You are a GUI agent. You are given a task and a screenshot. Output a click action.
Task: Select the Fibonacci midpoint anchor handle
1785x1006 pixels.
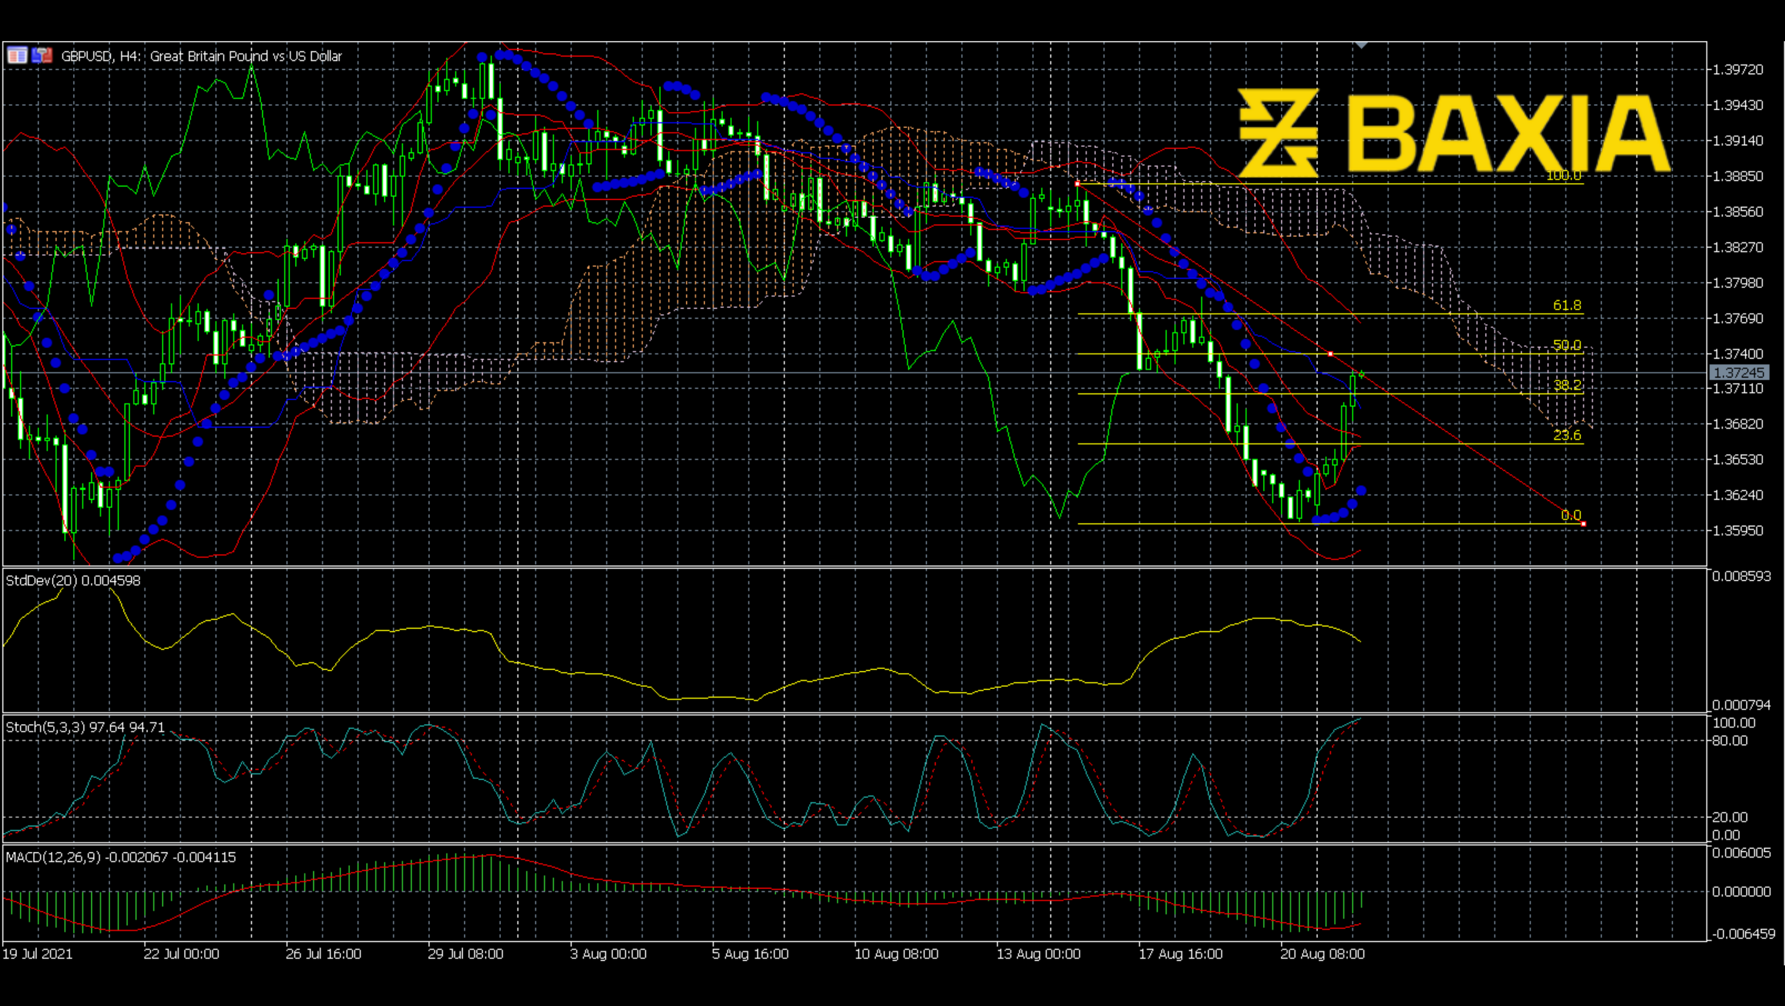[1330, 353]
